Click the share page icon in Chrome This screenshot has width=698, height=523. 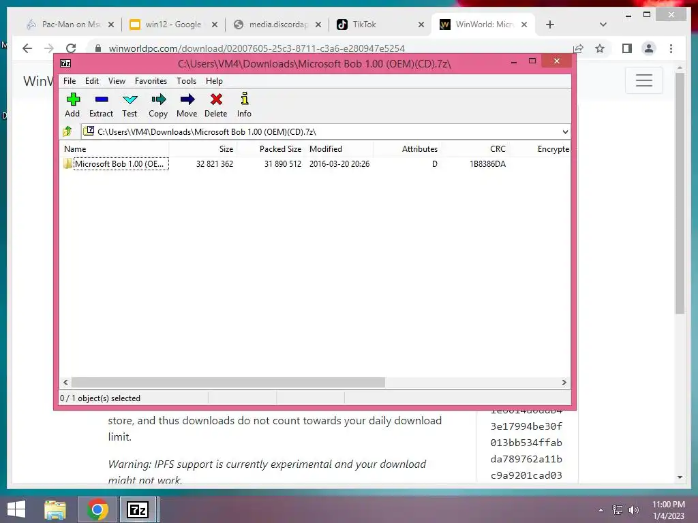578,48
